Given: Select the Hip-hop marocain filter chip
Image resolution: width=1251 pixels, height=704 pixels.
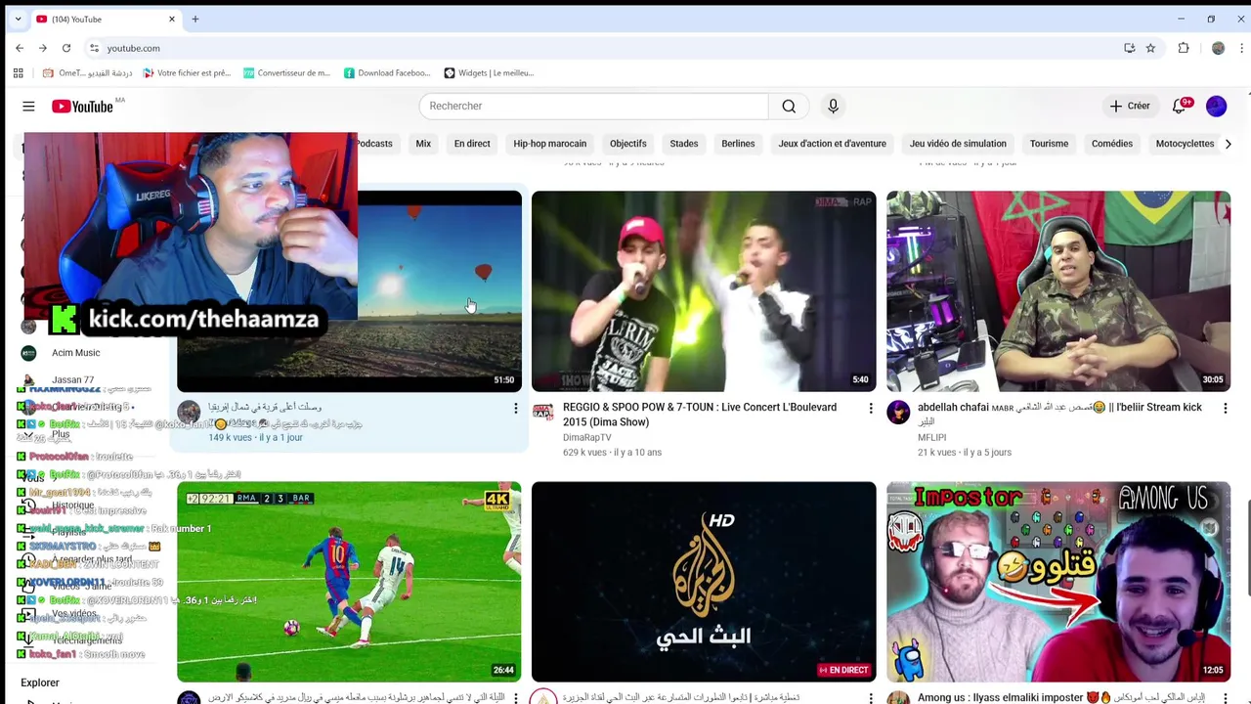Looking at the screenshot, I should (x=550, y=144).
